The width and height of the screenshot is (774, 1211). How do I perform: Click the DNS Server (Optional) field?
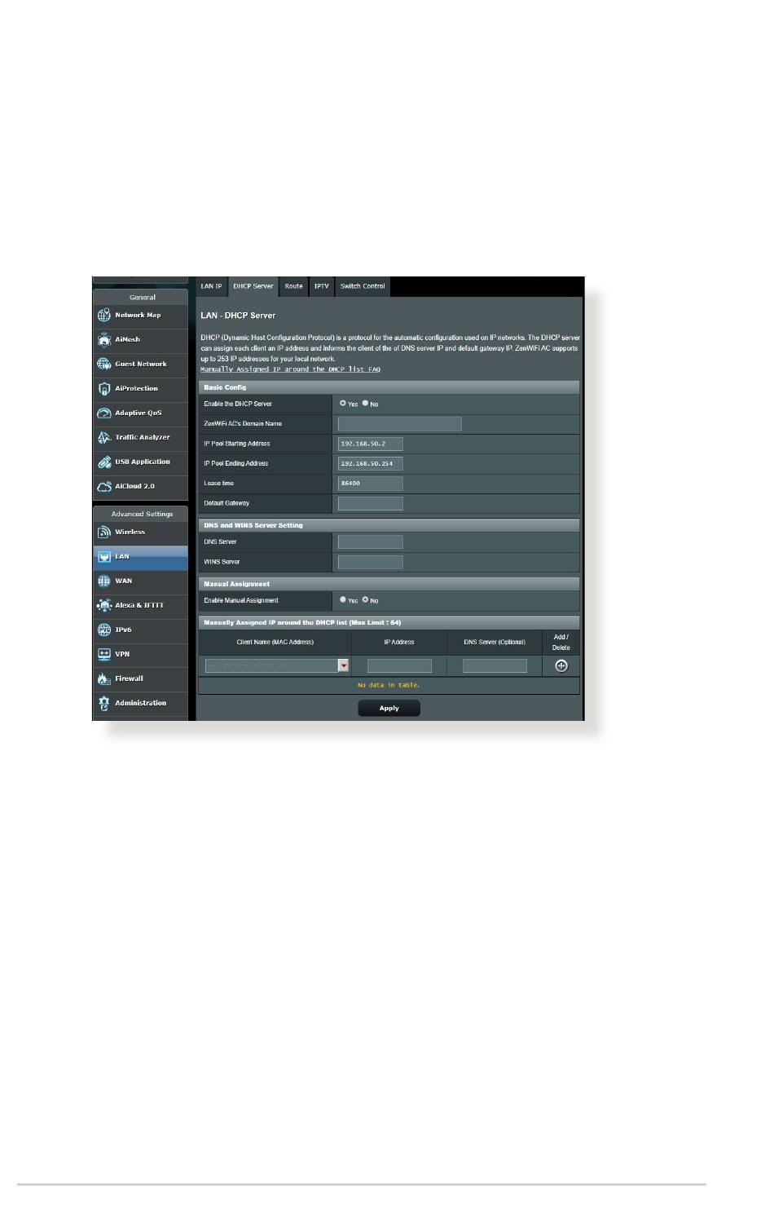495,666
